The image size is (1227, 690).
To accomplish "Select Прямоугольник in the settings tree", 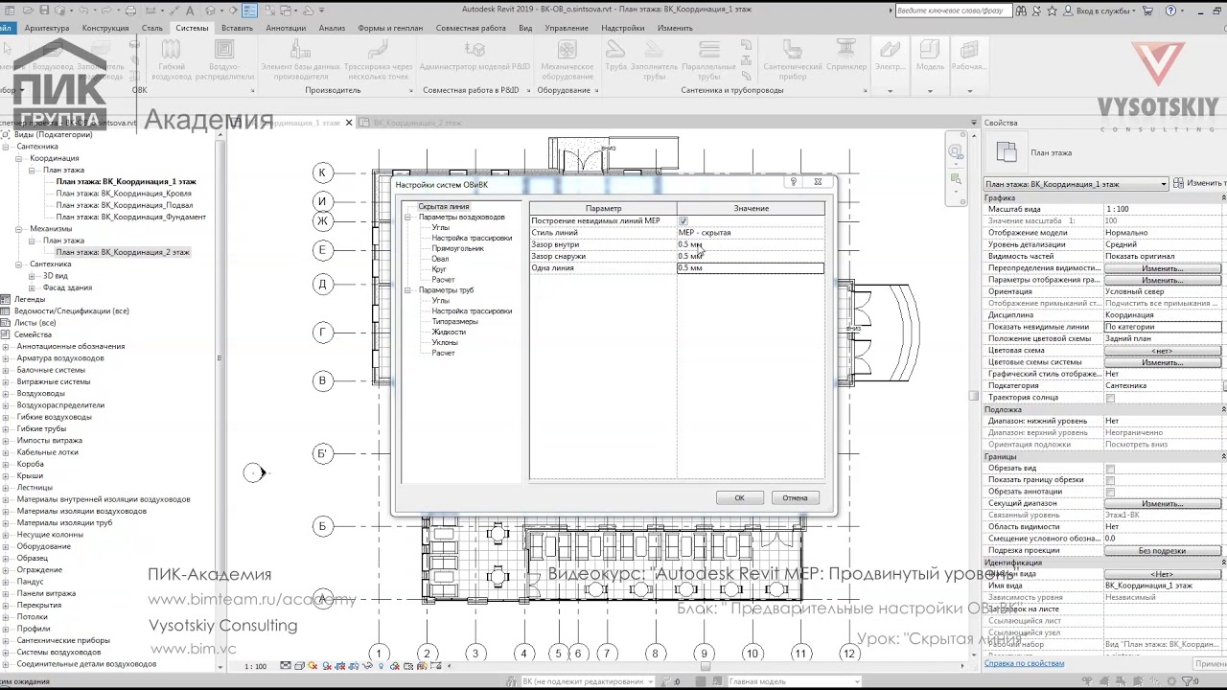I will tap(457, 248).
